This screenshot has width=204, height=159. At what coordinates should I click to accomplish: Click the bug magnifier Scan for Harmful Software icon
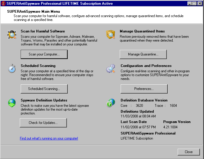pos(12,35)
